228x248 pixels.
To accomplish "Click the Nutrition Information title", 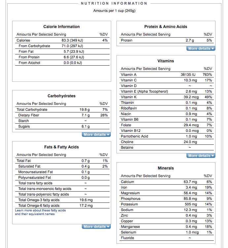I will [114, 3].
